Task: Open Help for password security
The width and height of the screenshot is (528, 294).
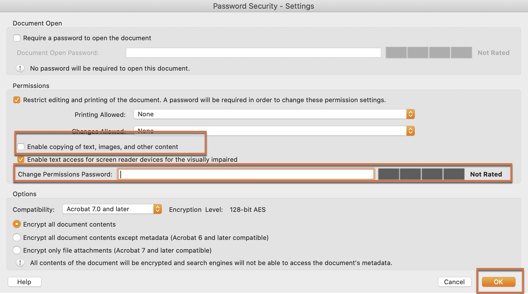Action: tap(24, 282)
